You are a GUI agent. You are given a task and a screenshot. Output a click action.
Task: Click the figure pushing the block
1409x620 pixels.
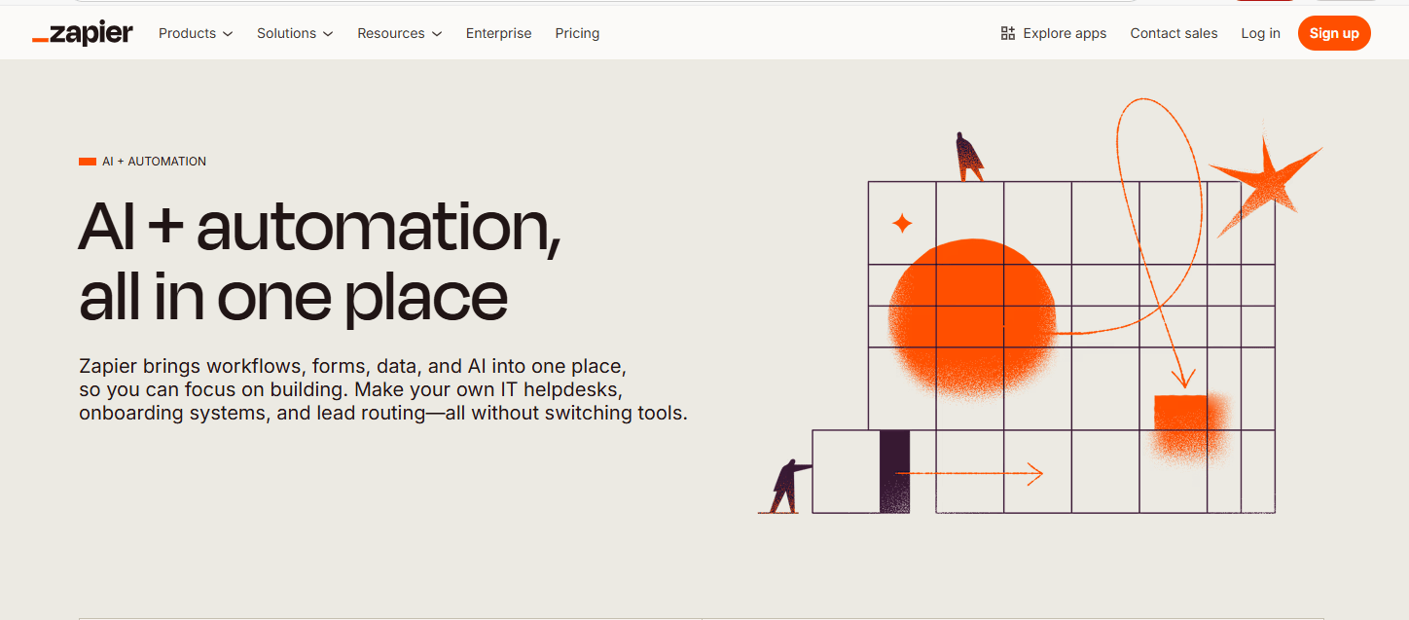click(789, 486)
